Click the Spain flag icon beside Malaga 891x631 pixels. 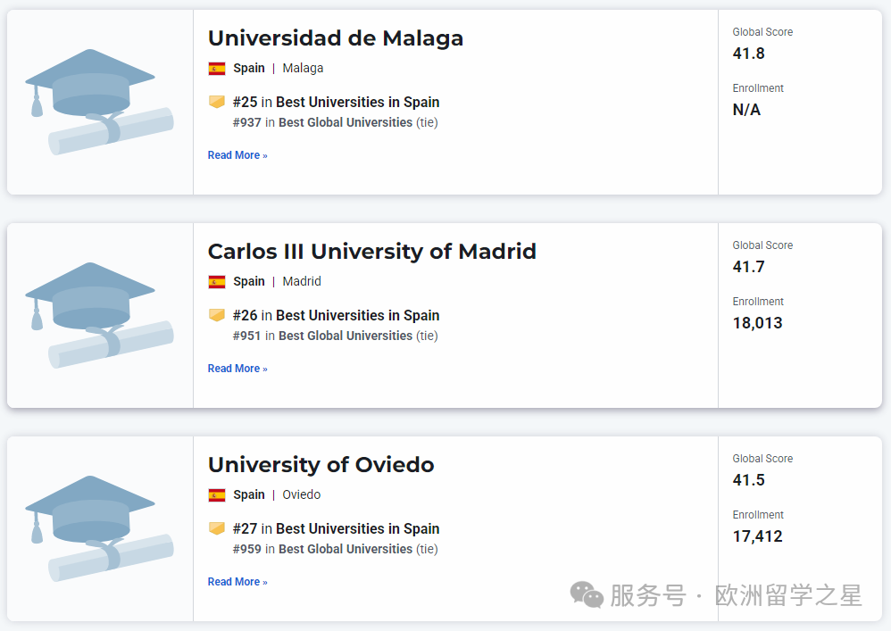click(217, 69)
